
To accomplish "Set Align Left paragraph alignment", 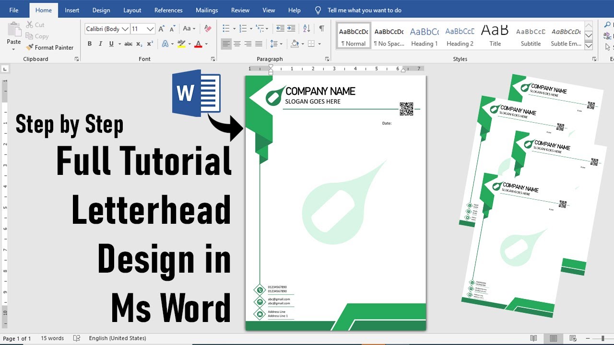I will 226,44.
